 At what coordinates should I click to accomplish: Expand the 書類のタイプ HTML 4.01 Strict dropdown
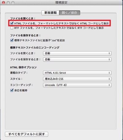pos(77,73)
